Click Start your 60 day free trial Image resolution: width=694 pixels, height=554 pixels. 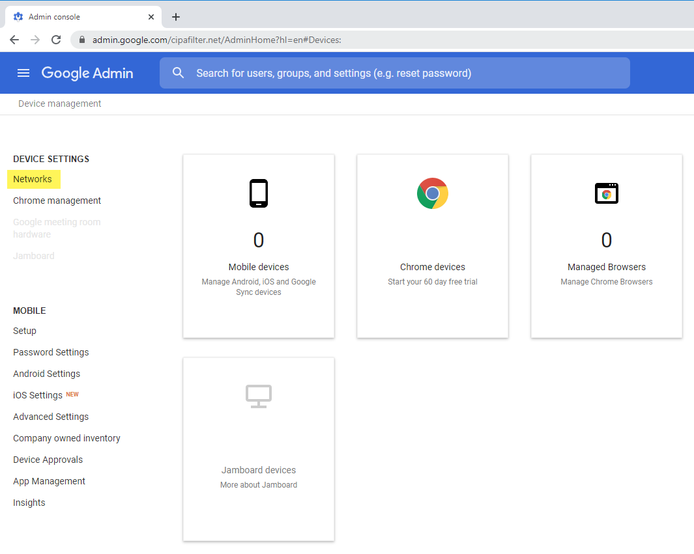point(433,282)
